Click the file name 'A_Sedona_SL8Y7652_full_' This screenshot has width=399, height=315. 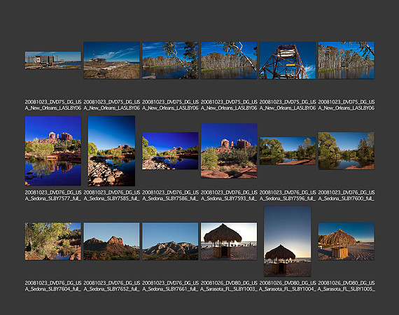tap(111, 289)
